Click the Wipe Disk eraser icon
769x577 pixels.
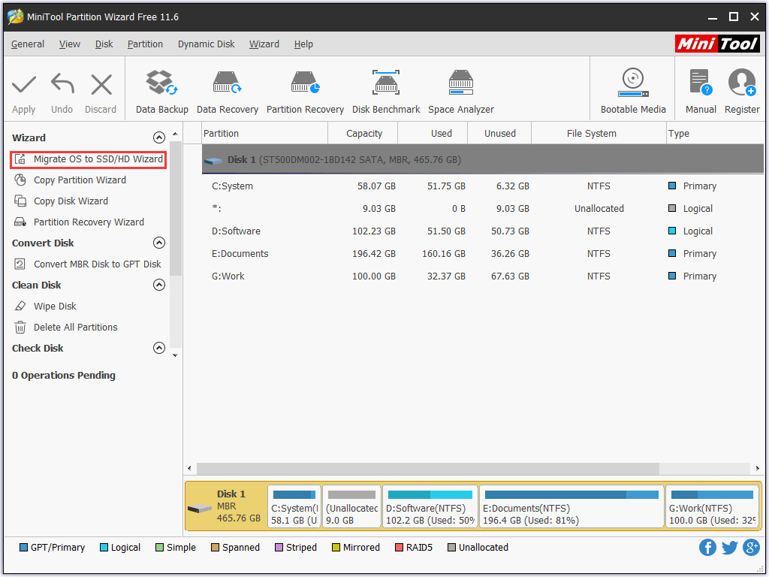(x=20, y=307)
